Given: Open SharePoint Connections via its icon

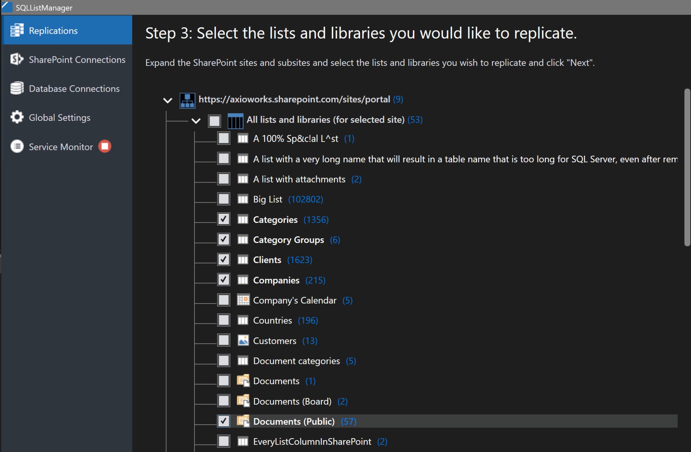Looking at the screenshot, I should 17,59.
